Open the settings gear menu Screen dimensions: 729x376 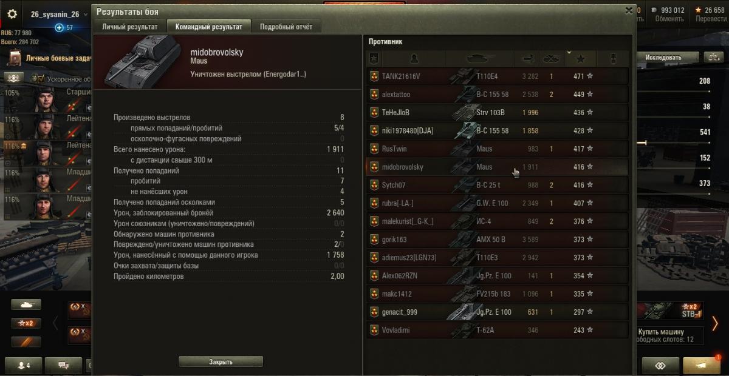[12, 13]
